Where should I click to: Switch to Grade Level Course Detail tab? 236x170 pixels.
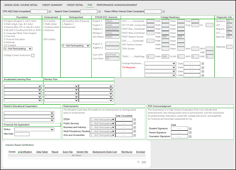pos(21,5)
